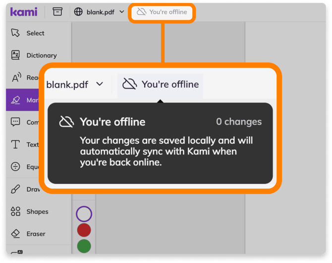Select the Markup highlighter tool icon
The image size is (332, 263).
15,100
